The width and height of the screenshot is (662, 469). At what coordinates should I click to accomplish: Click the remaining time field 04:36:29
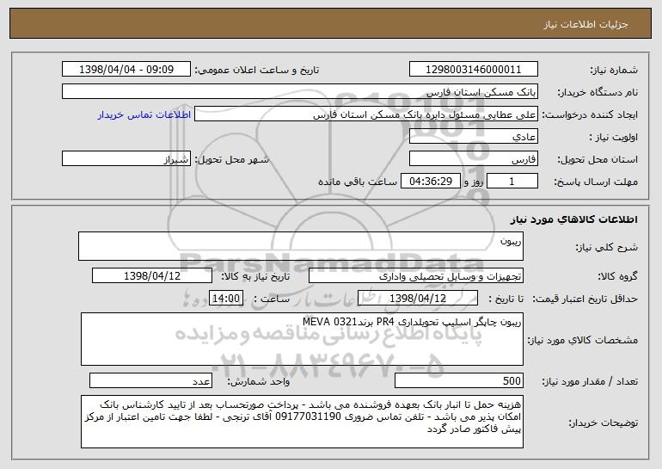coord(430,182)
